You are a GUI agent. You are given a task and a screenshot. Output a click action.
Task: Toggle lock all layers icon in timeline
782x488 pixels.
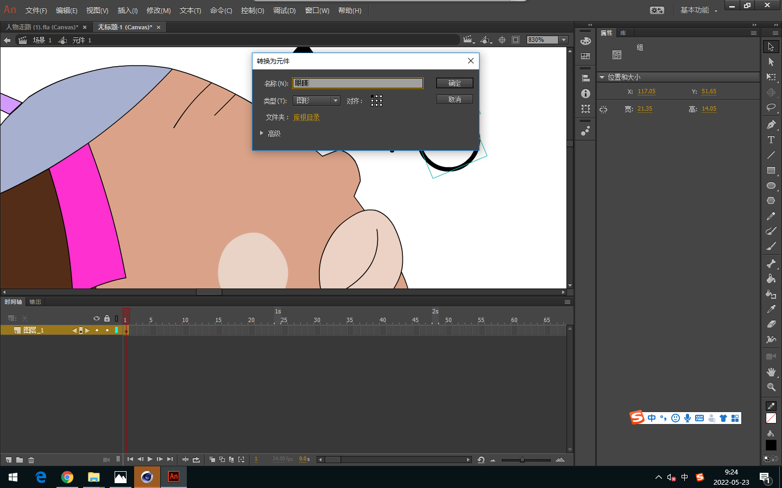[x=107, y=318]
